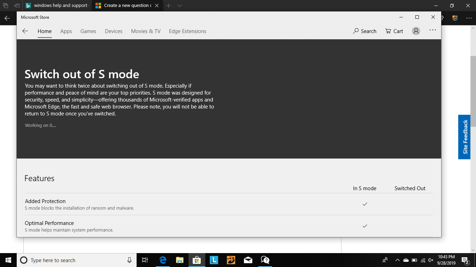The width and height of the screenshot is (476, 267).
Task: Open Mail from the taskbar
Action: pyautogui.click(x=248, y=260)
